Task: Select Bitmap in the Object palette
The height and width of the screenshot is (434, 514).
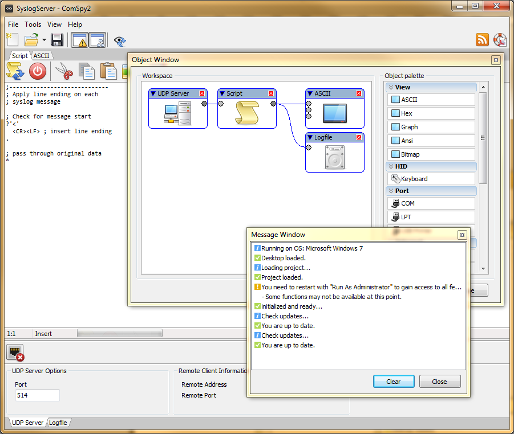Action: [431, 154]
